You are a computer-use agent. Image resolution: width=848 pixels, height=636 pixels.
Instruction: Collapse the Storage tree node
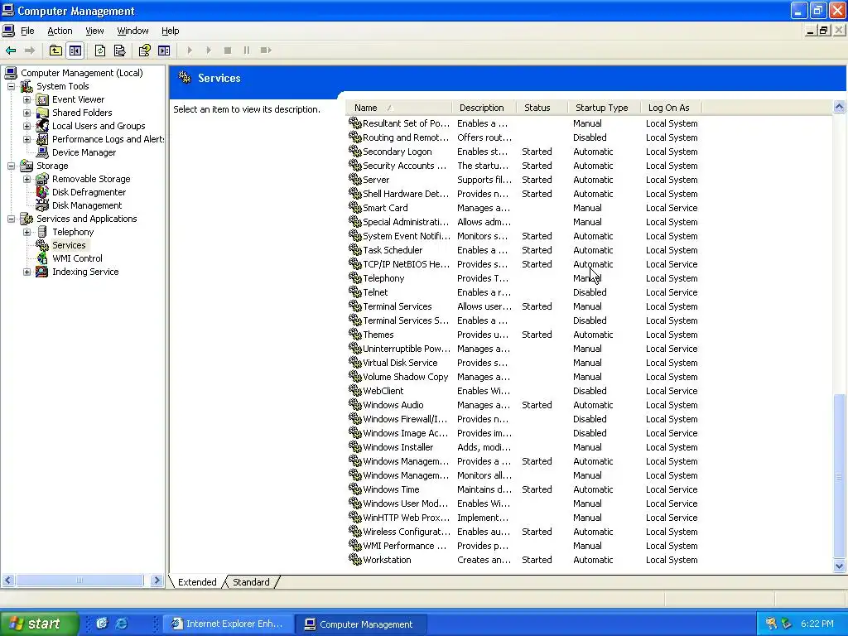pyautogui.click(x=11, y=166)
